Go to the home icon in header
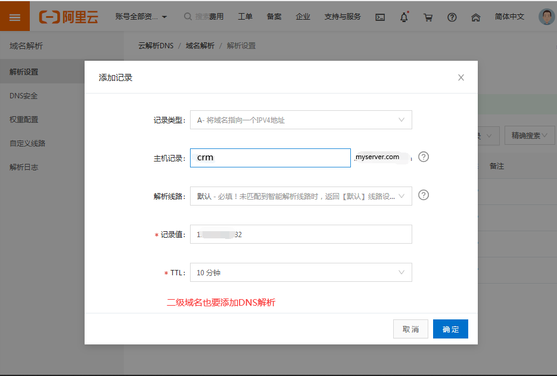 pyautogui.click(x=475, y=17)
